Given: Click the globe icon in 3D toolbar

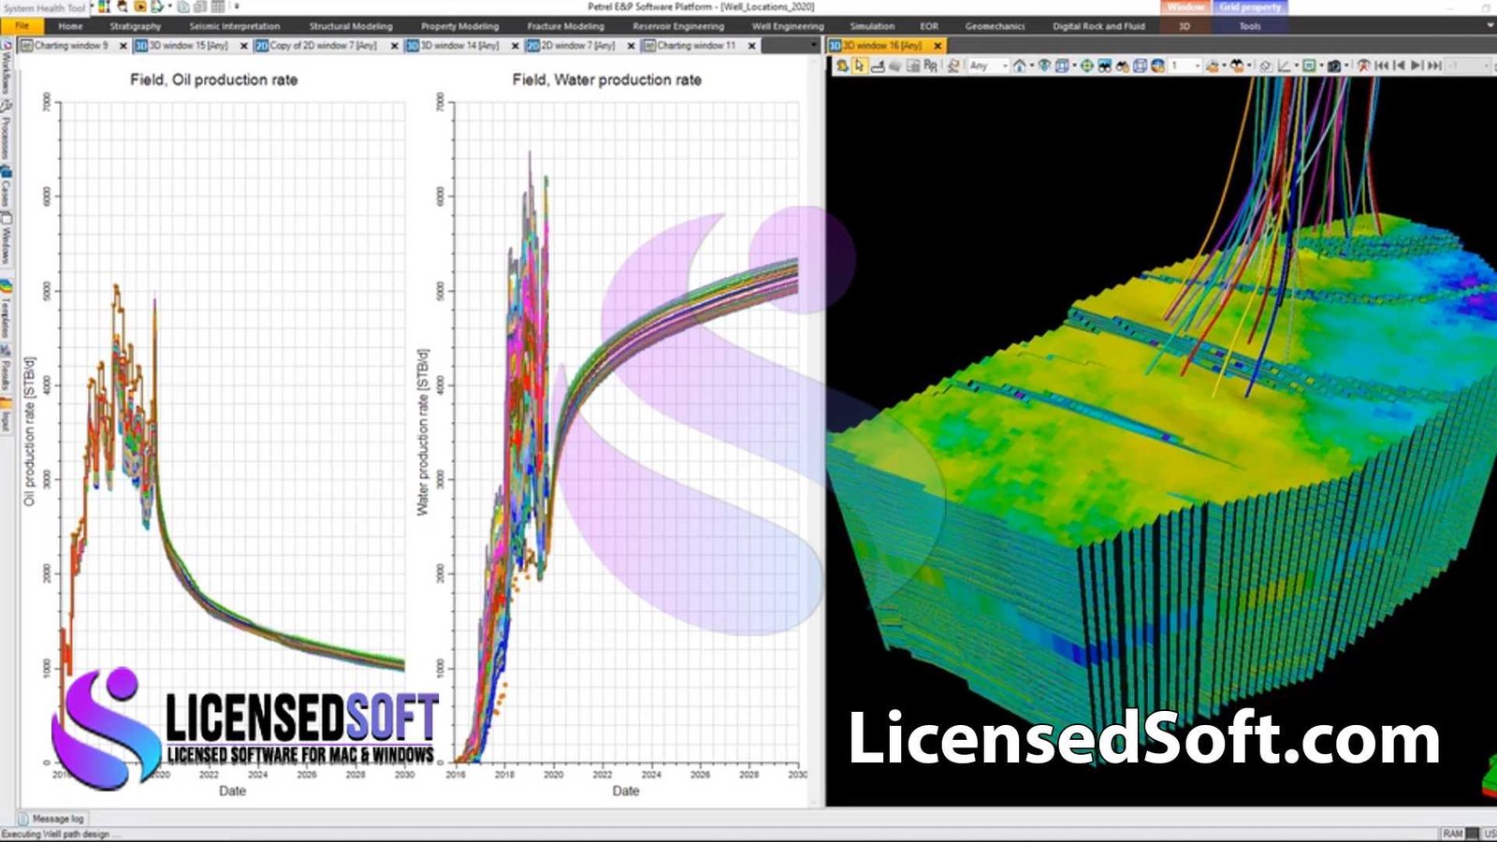Looking at the screenshot, I should click(1158, 65).
